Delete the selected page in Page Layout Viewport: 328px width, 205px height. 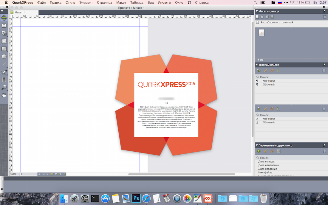324,17
